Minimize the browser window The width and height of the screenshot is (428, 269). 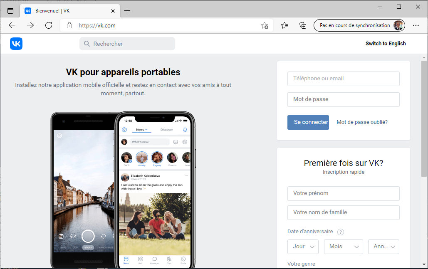click(380, 7)
